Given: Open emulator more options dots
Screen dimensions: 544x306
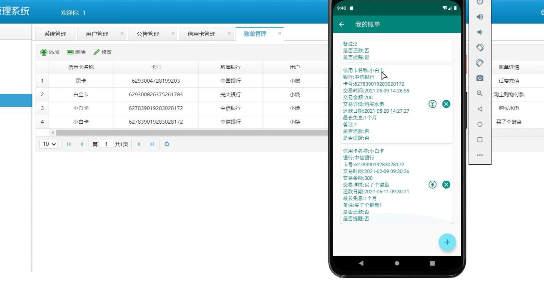Looking at the screenshot, I should point(480,155).
